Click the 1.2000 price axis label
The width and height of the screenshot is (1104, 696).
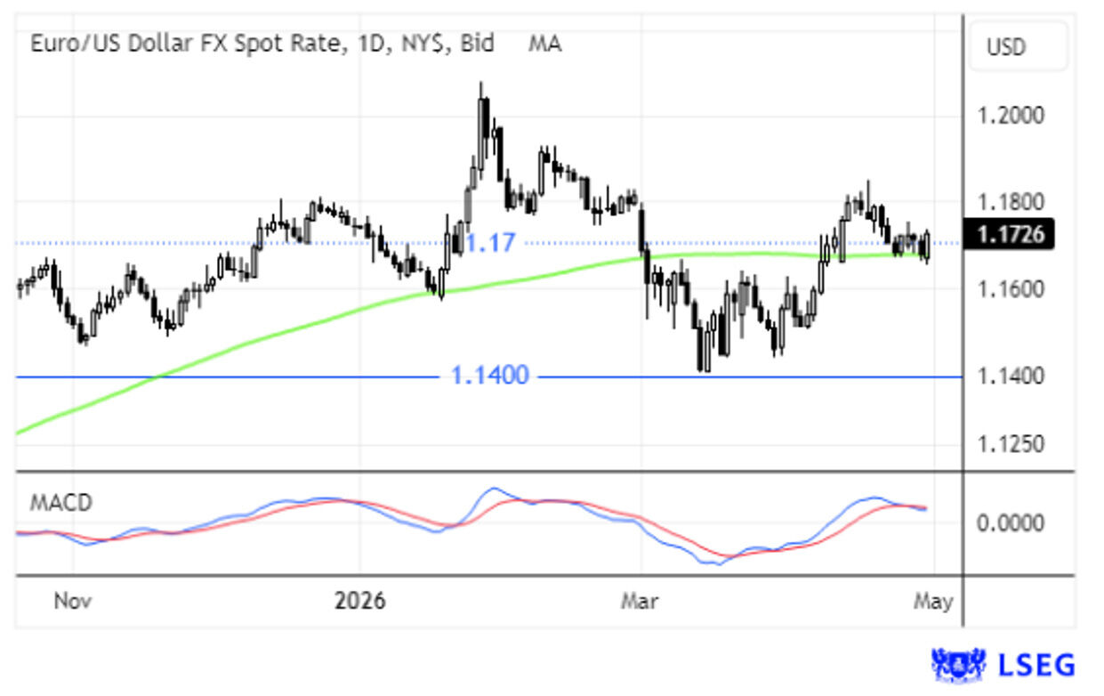tap(1010, 116)
